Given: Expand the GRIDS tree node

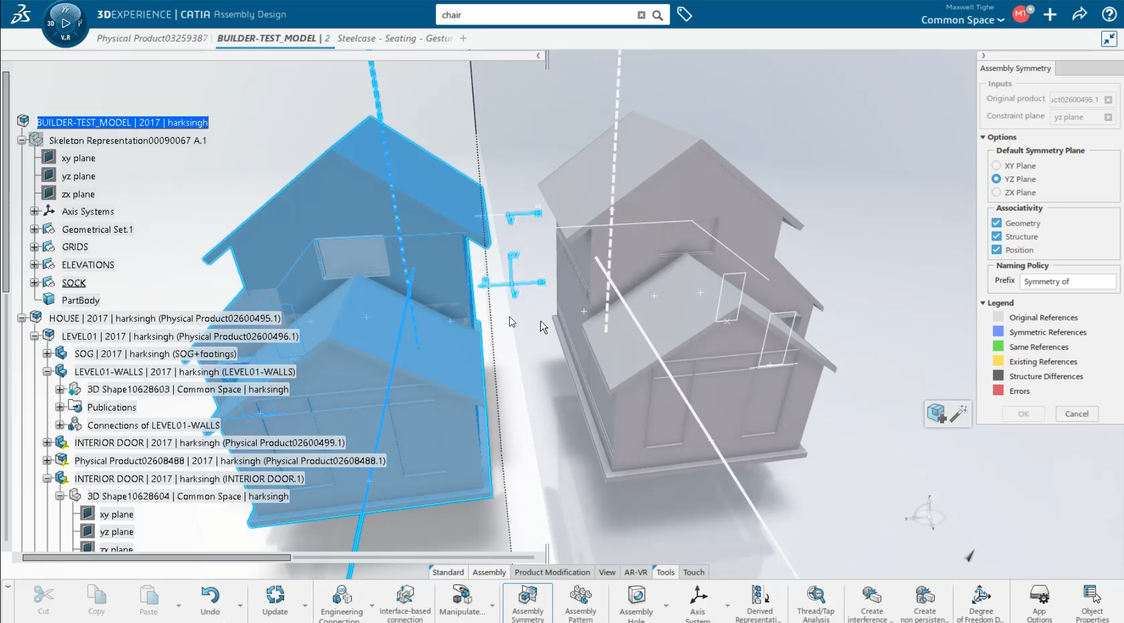Looking at the screenshot, I should click(x=35, y=246).
